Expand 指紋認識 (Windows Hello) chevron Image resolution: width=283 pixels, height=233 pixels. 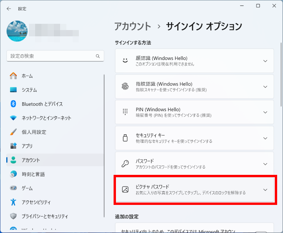265,87
